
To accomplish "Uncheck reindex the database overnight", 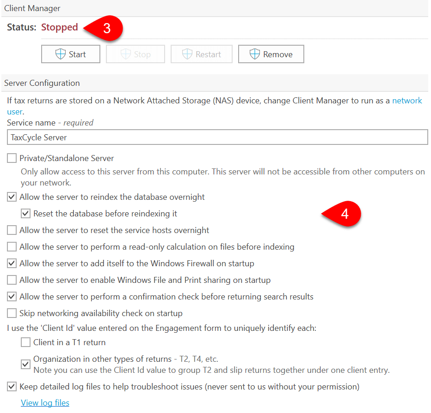I will [x=12, y=197].
